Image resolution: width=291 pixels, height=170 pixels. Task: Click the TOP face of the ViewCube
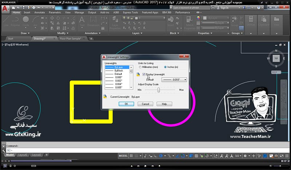click(276, 58)
